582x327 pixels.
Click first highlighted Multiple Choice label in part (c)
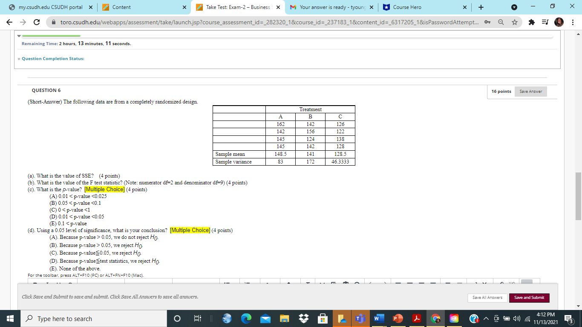(x=104, y=189)
